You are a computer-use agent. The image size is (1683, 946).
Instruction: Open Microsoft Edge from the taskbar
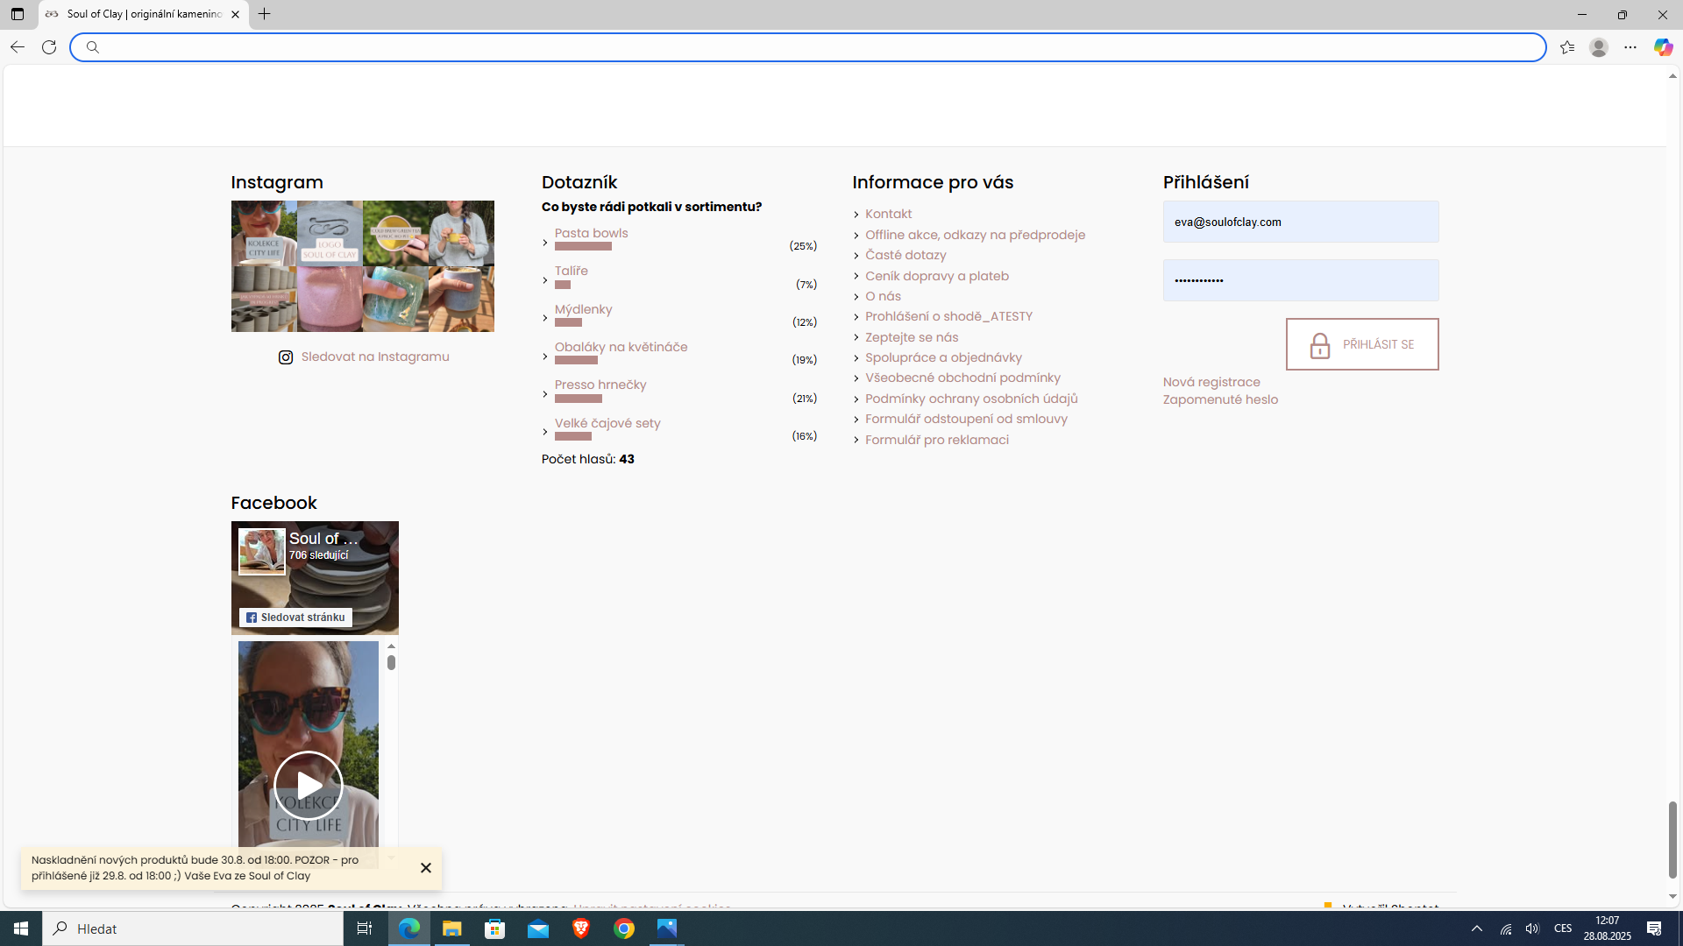click(409, 928)
